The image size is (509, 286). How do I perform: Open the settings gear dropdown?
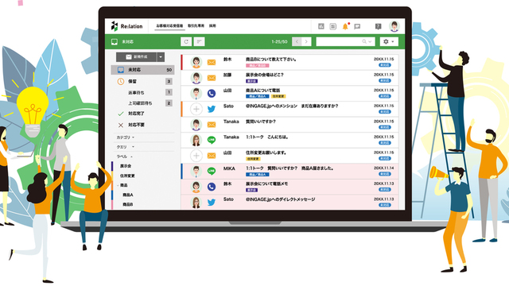(x=389, y=41)
